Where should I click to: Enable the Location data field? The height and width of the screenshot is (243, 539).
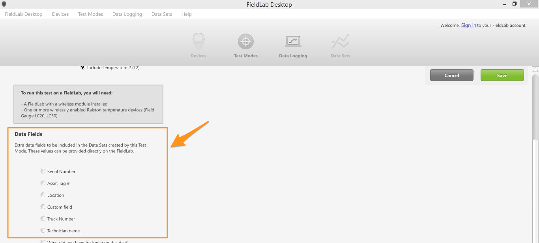[43, 195]
